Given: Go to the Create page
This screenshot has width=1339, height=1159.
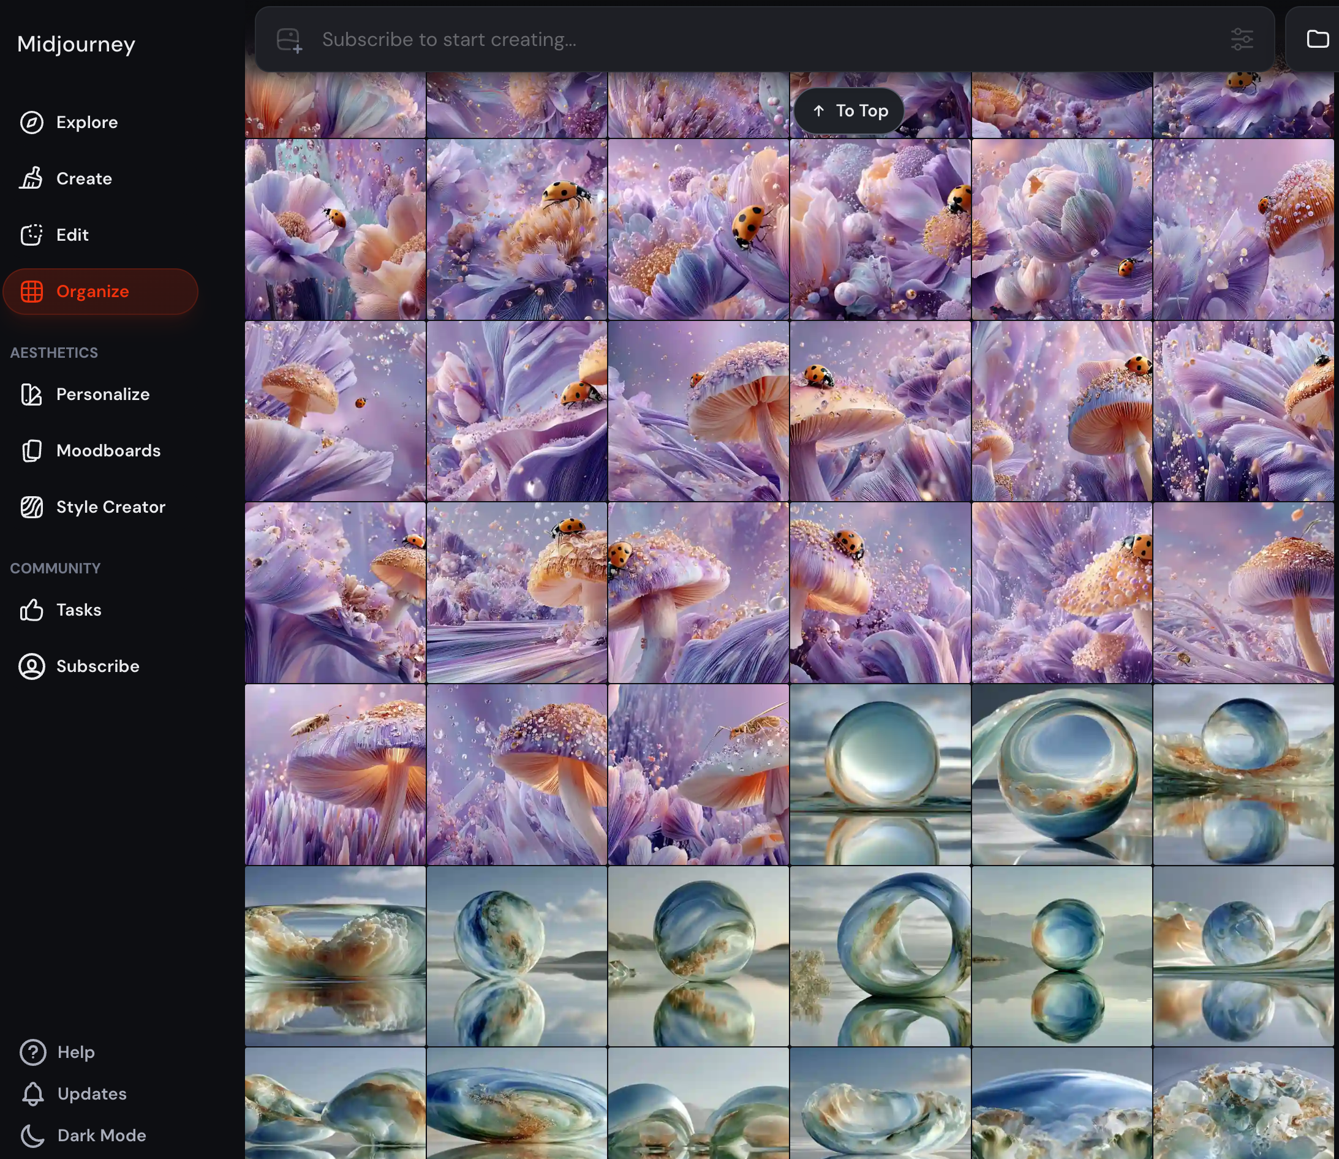Looking at the screenshot, I should click(x=84, y=178).
